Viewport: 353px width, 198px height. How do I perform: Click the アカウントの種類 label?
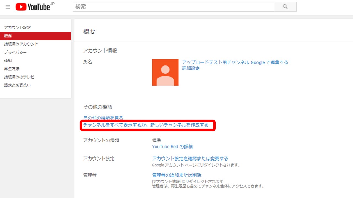(101, 141)
